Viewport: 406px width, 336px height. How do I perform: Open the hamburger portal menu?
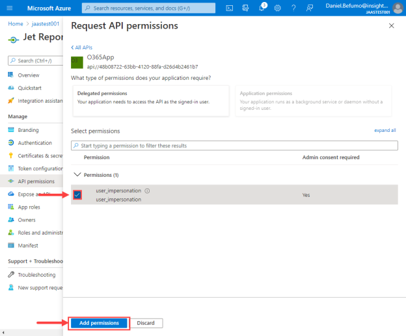click(10, 8)
